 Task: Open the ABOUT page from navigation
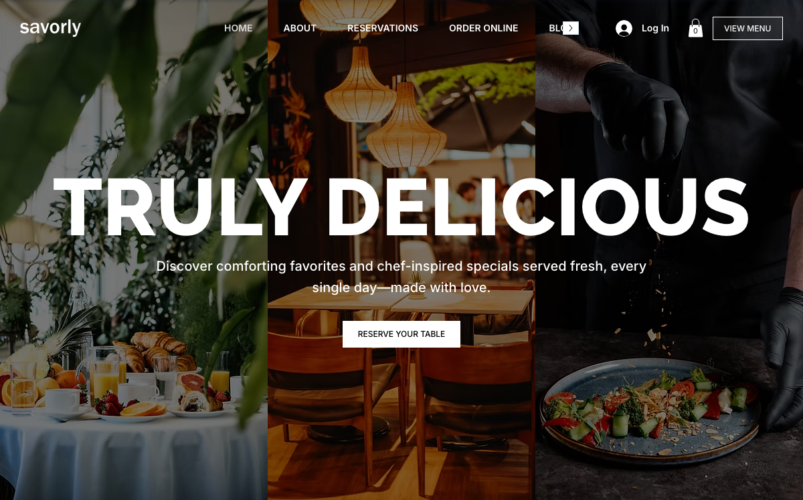click(x=300, y=28)
